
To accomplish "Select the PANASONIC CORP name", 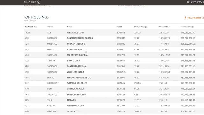I will pyautogui.click(x=75, y=106).
